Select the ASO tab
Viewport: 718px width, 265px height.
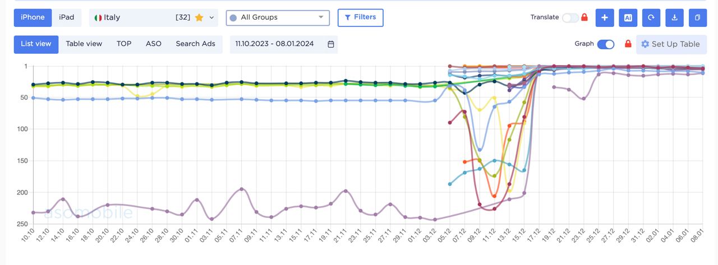coord(153,44)
